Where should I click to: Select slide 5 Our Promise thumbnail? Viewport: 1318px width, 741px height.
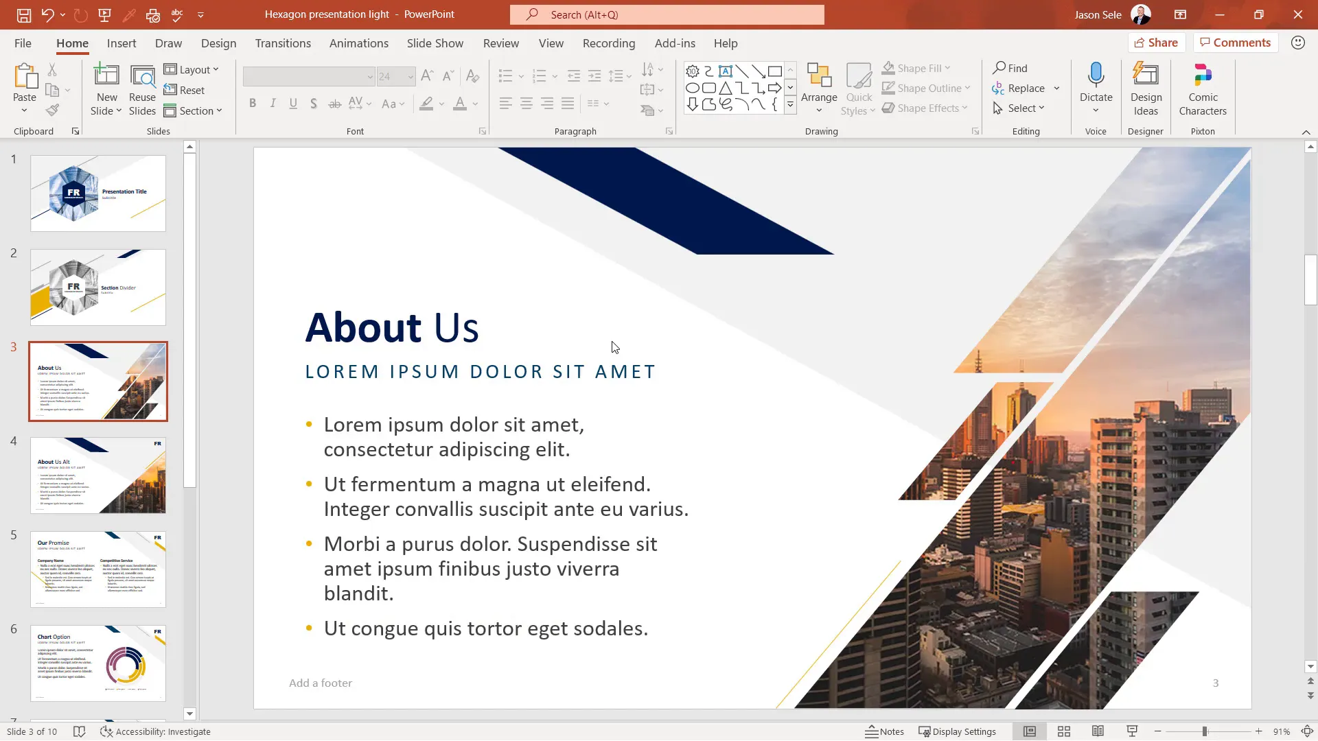98,569
